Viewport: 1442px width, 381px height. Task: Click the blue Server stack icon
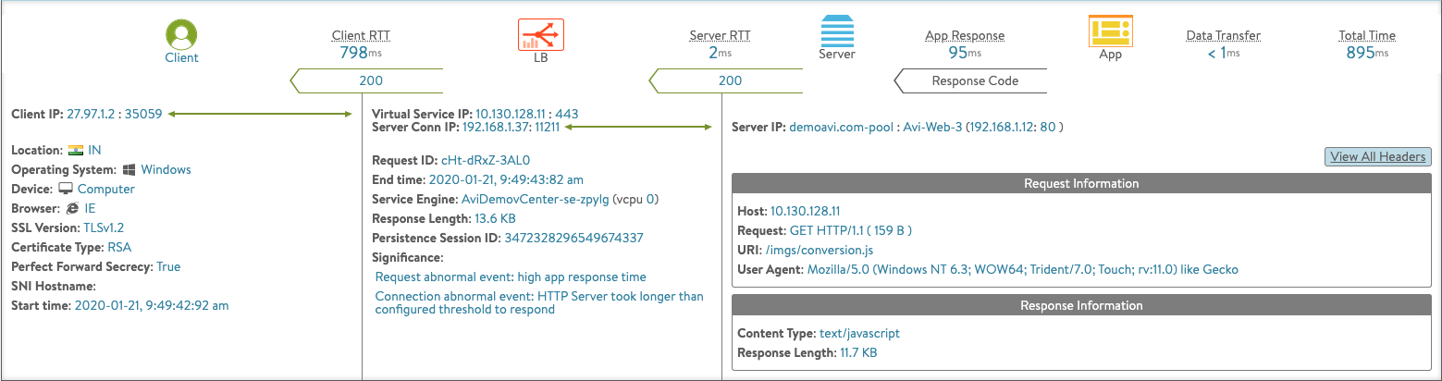click(x=837, y=32)
